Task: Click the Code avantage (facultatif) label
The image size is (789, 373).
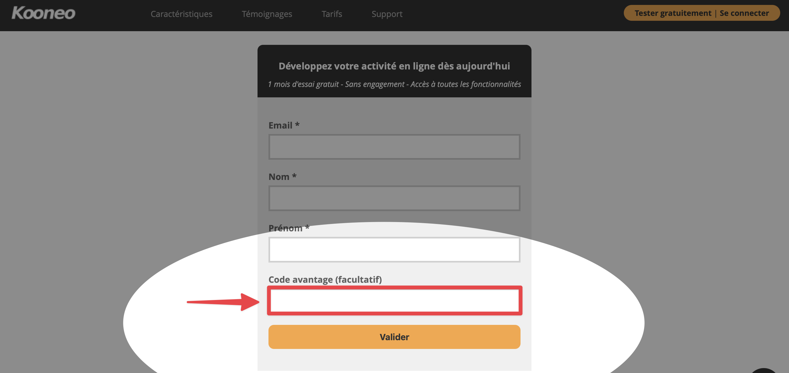Action: click(325, 279)
